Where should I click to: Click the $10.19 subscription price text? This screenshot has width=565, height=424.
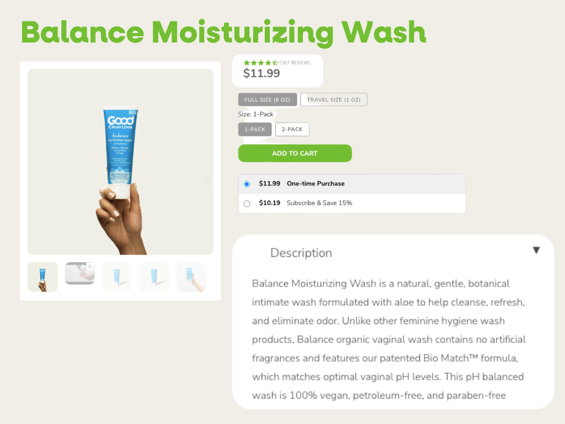(269, 203)
